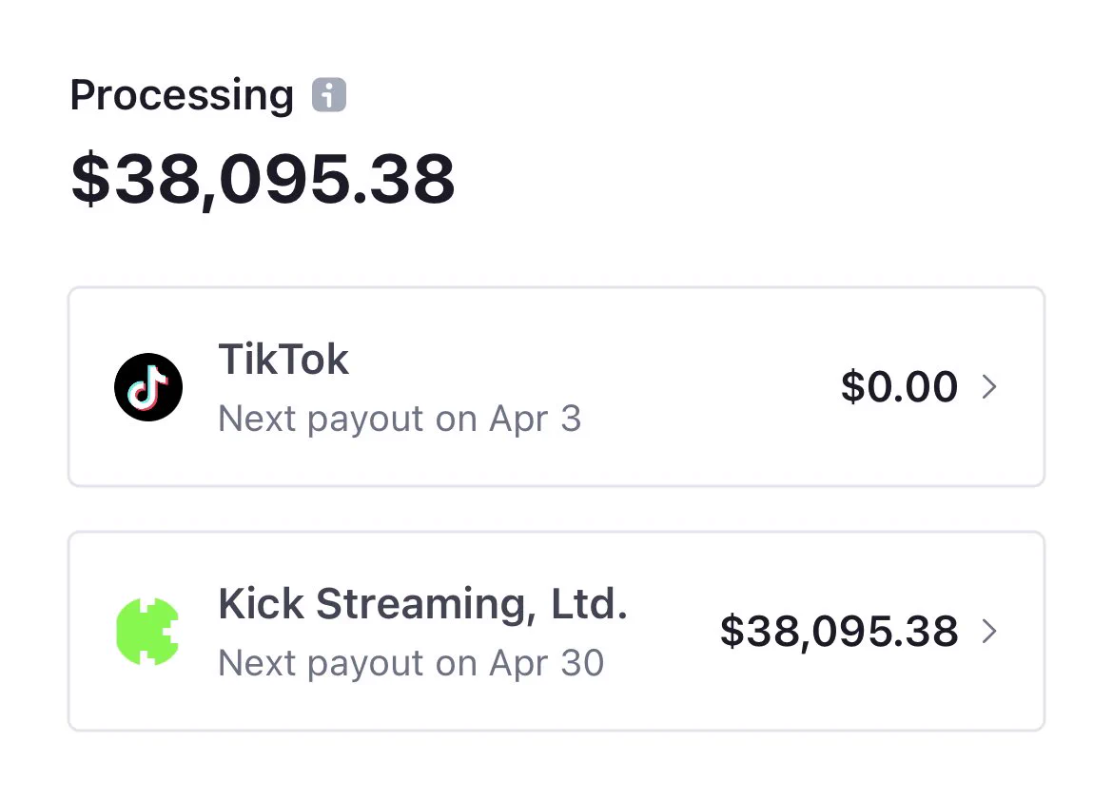1113x801 pixels.
Task: Click the date 'Apr 30' in Kick row
Action: click(547, 663)
